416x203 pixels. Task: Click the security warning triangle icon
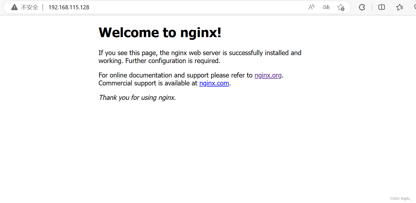click(x=14, y=7)
